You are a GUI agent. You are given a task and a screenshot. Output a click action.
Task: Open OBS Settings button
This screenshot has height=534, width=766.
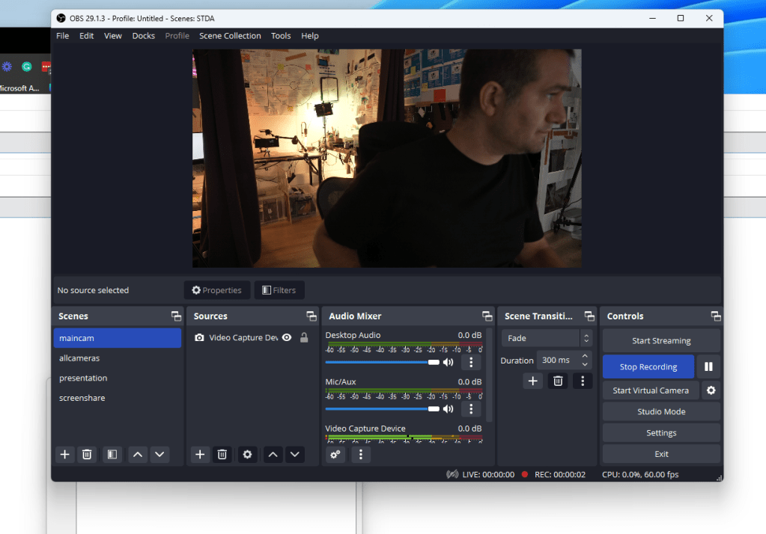click(661, 433)
